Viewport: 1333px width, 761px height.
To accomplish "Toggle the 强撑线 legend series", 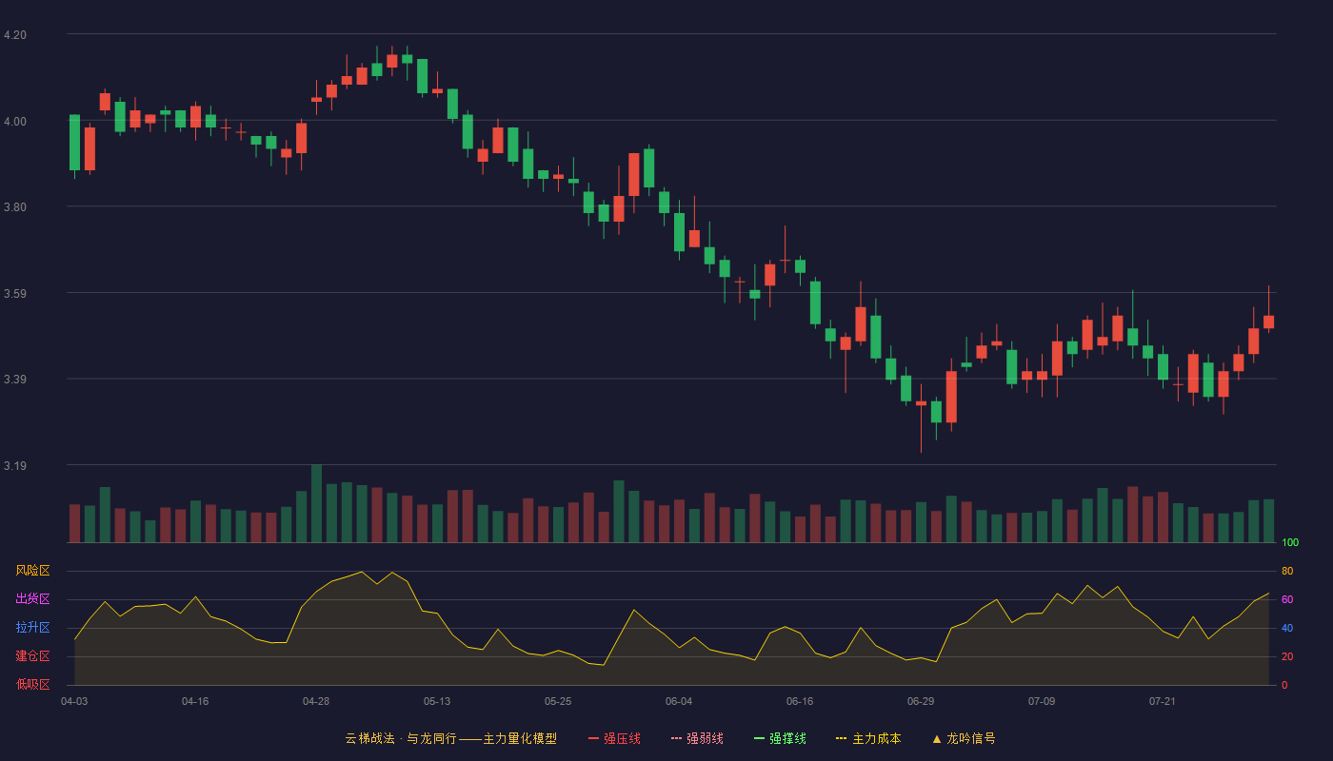I will coord(780,738).
